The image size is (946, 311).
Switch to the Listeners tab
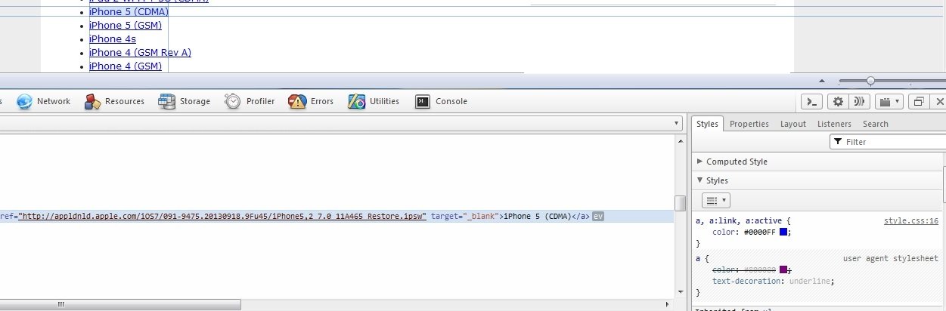click(x=834, y=124)
